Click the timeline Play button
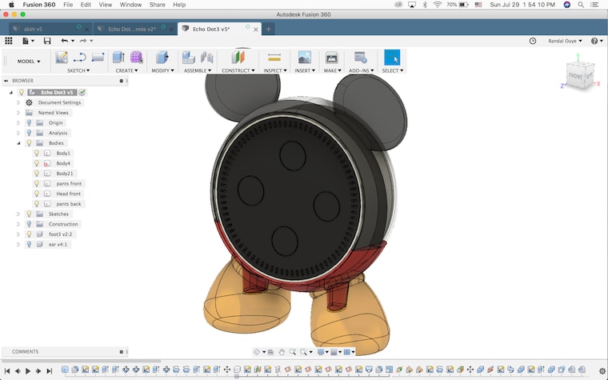The width and height of the screenshot is (608, 380). tap(28, 371)
